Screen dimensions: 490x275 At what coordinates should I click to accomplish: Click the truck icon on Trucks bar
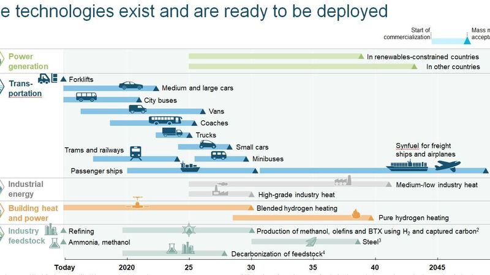point(172,132)
